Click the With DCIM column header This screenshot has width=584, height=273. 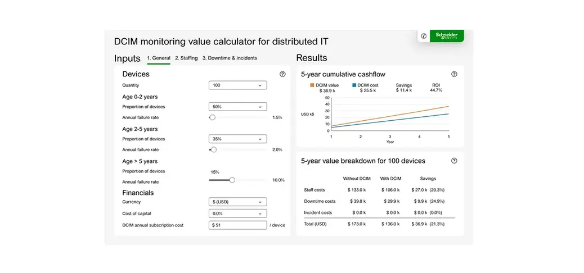pos(390,179)
